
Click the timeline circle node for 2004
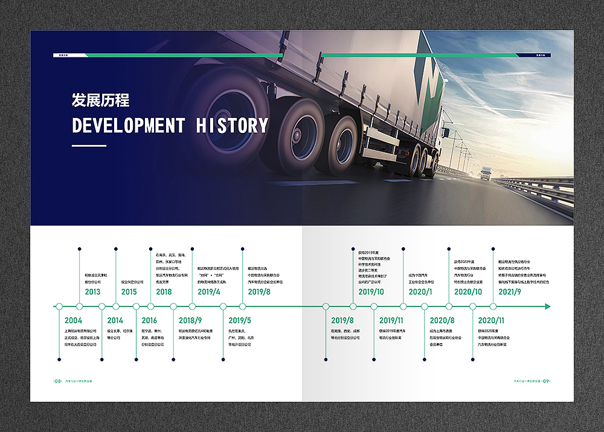(59, 306)
